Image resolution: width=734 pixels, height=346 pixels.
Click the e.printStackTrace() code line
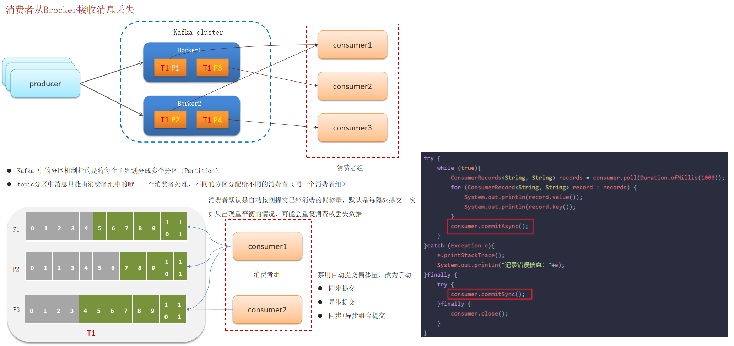pyautogui.click(x=471, y=255)
